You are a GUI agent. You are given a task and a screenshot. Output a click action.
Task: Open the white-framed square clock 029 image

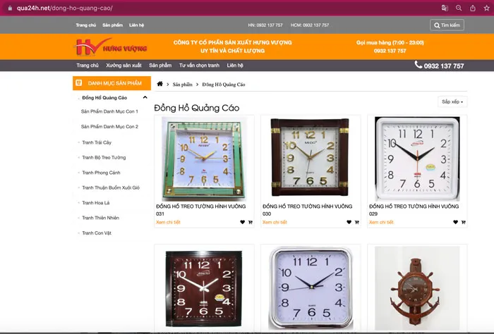pyautogui.click(x=417, y=159)
